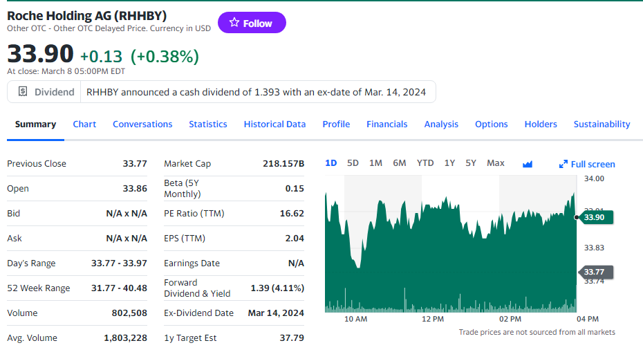Click the PE Ratio value 16.62
The width and height of the screenshot is (643, 361).
(292, 214)
